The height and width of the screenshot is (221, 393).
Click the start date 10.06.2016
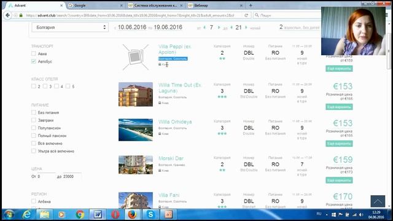[x=132, y=27]
